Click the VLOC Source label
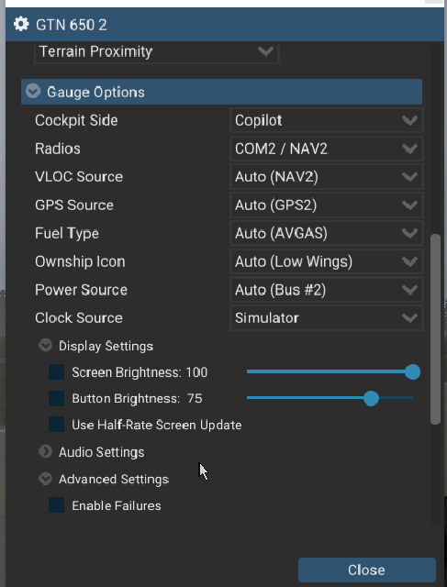 [79, 177]
